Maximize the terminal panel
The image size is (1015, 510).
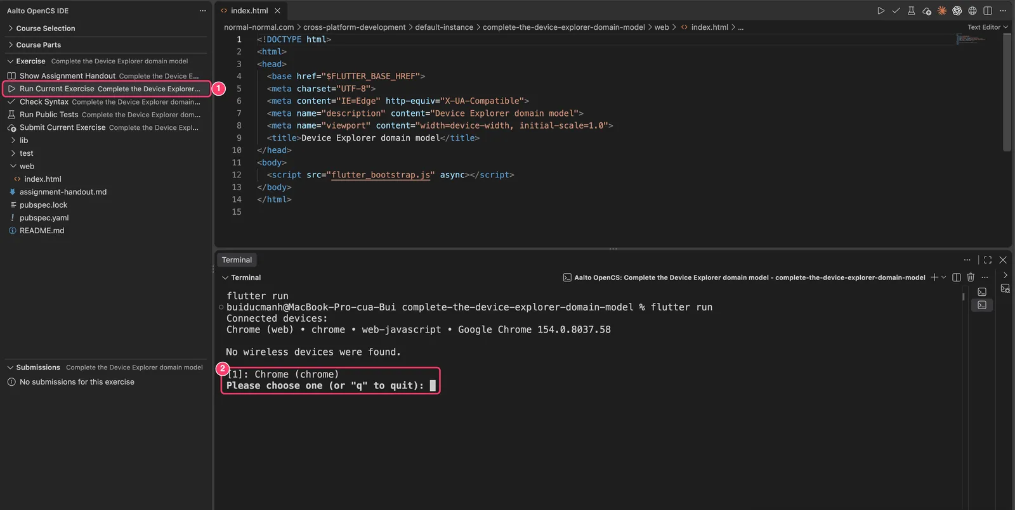click(988, 260)
